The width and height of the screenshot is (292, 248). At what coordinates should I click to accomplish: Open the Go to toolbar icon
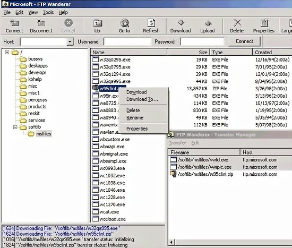pos(124,23)
